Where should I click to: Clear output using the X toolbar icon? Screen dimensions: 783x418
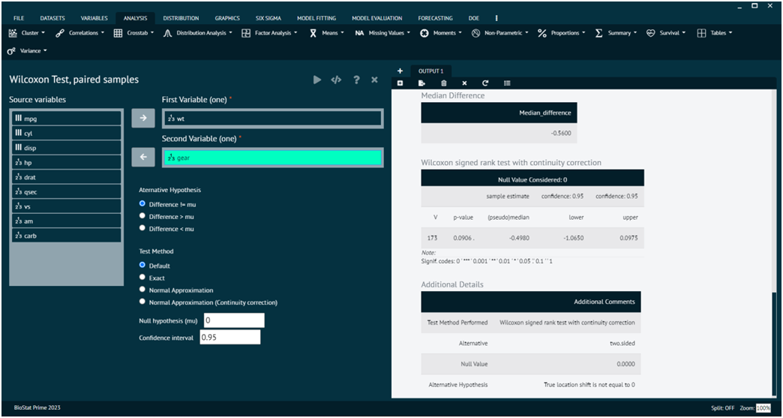click(464, 83)
